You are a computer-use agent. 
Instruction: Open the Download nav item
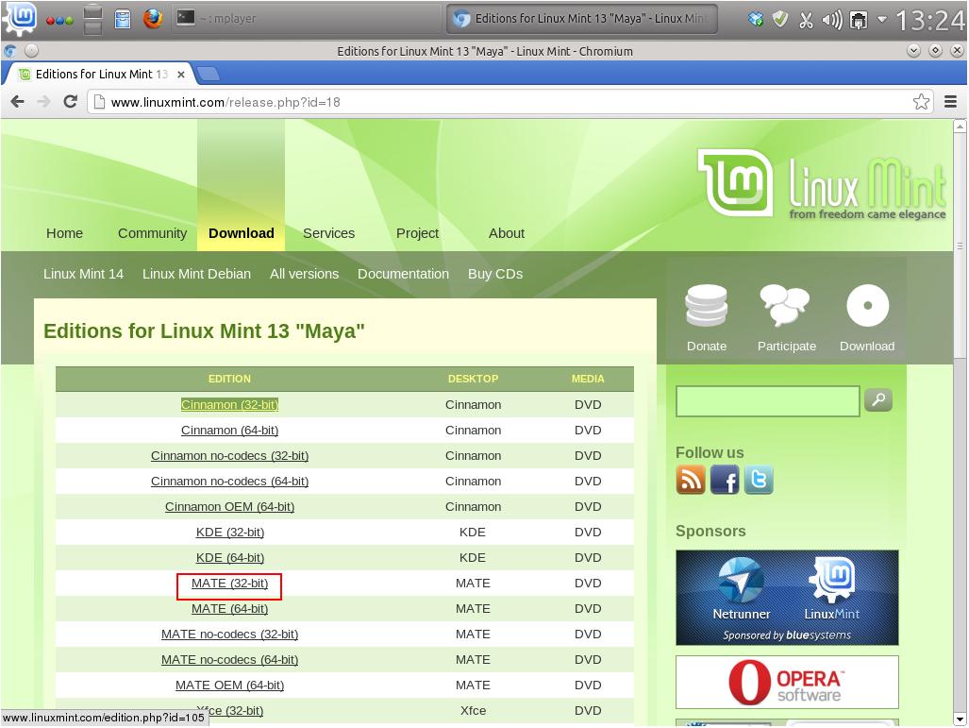(x=241, y=233)
